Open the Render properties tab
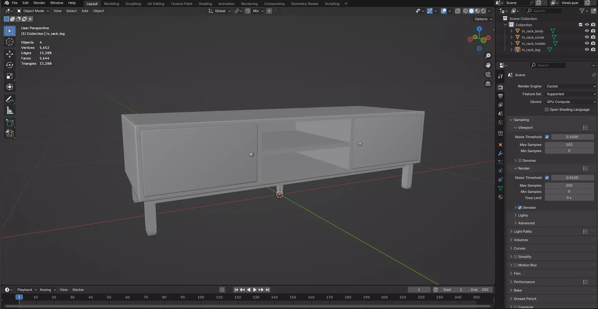This screenshot has height=309, width=598. point(500,87)
